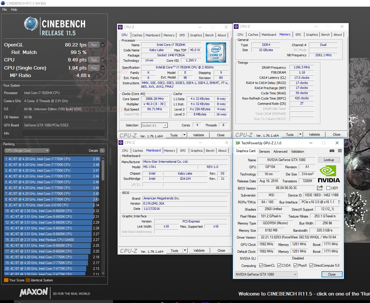Screen dimensions: 370x303
Task: Open the Validation tab in GPU-Z
Action: coord(297,151)
